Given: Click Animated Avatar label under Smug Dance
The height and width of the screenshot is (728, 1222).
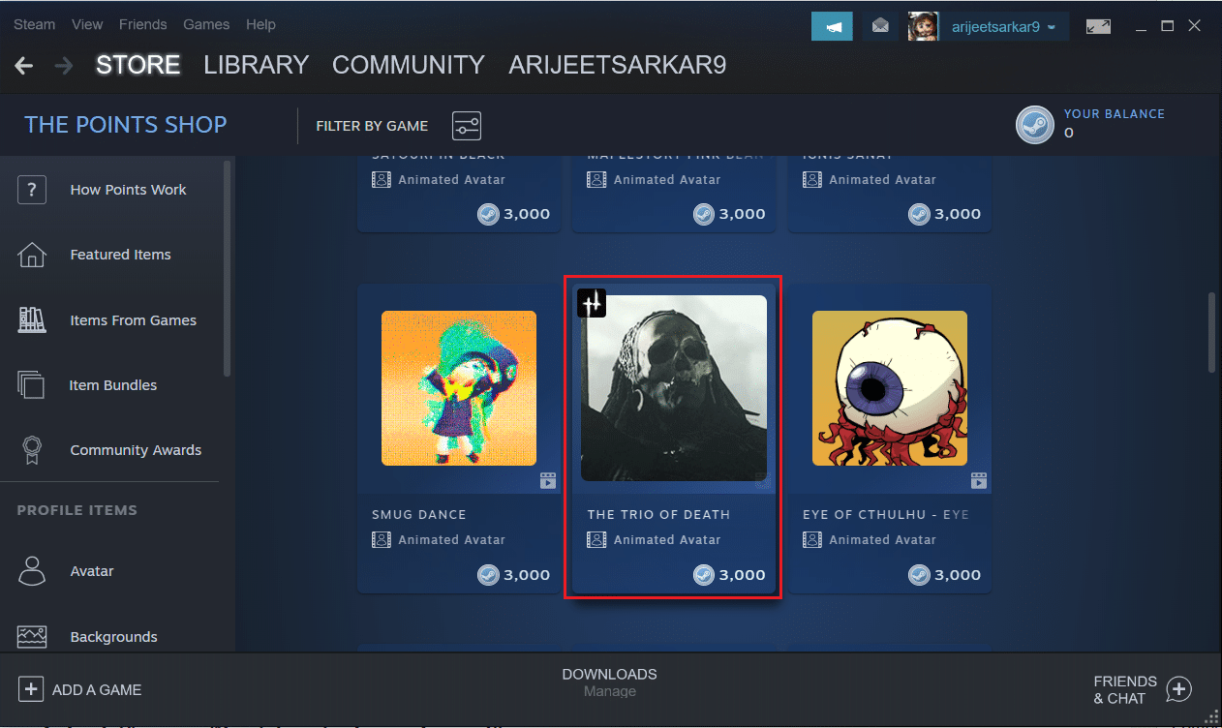Looking at the screenshot, I should tap(451, 540).
